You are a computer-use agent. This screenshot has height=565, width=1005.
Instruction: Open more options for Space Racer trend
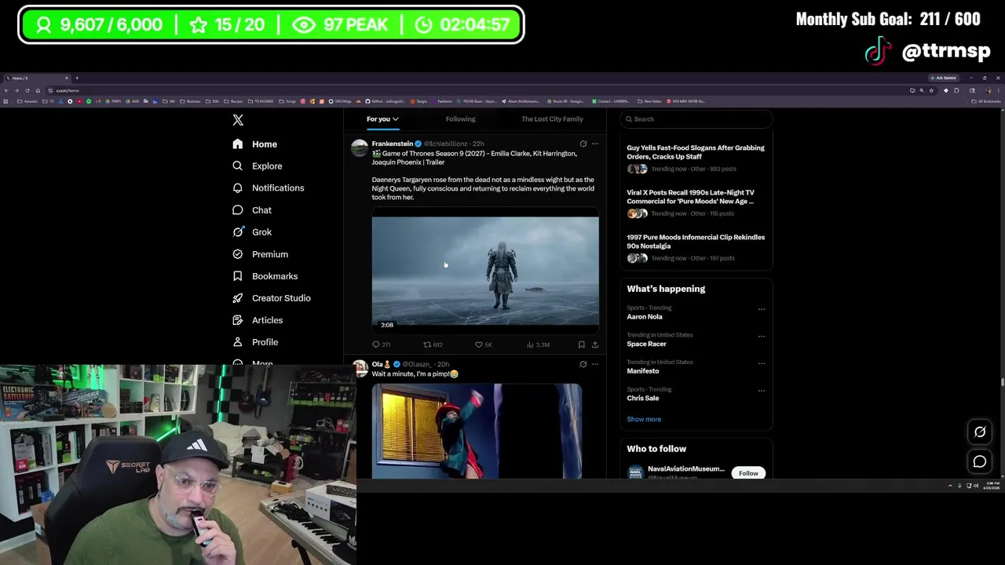point(761,336)
